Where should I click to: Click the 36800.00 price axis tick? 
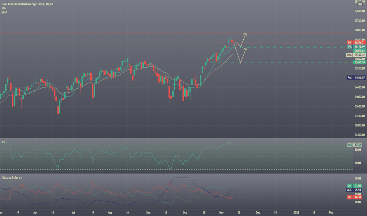tap(360, 30)
